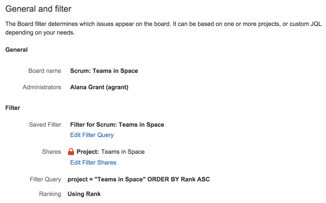Click the Board name field label
The height and width of the screenshot is (203, 326).
(x=45, y=71)
